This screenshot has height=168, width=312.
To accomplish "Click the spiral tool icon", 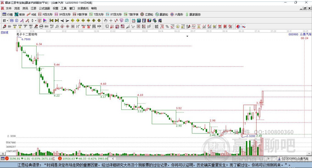I will click(x=31, y=27).
